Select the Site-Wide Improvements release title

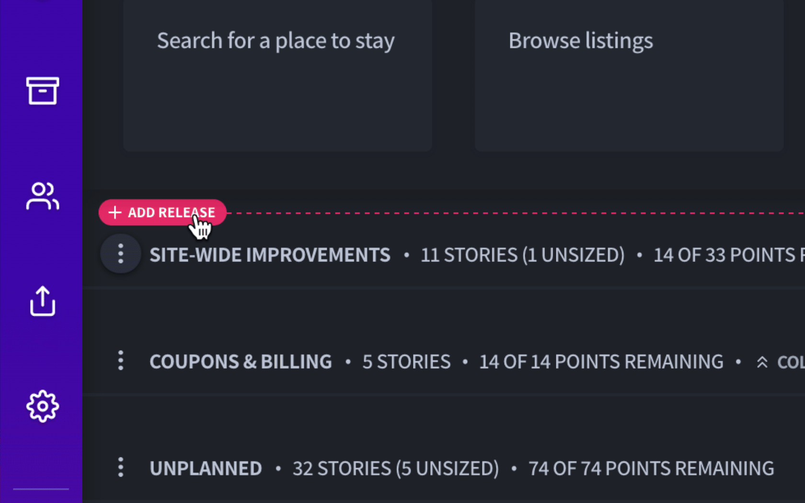tap(270, 255)
